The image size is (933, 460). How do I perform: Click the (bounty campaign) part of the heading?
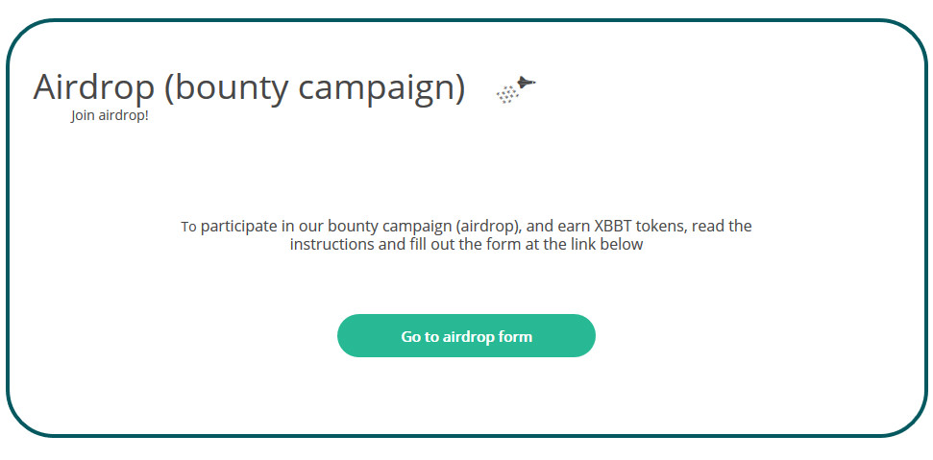(314, 88)
